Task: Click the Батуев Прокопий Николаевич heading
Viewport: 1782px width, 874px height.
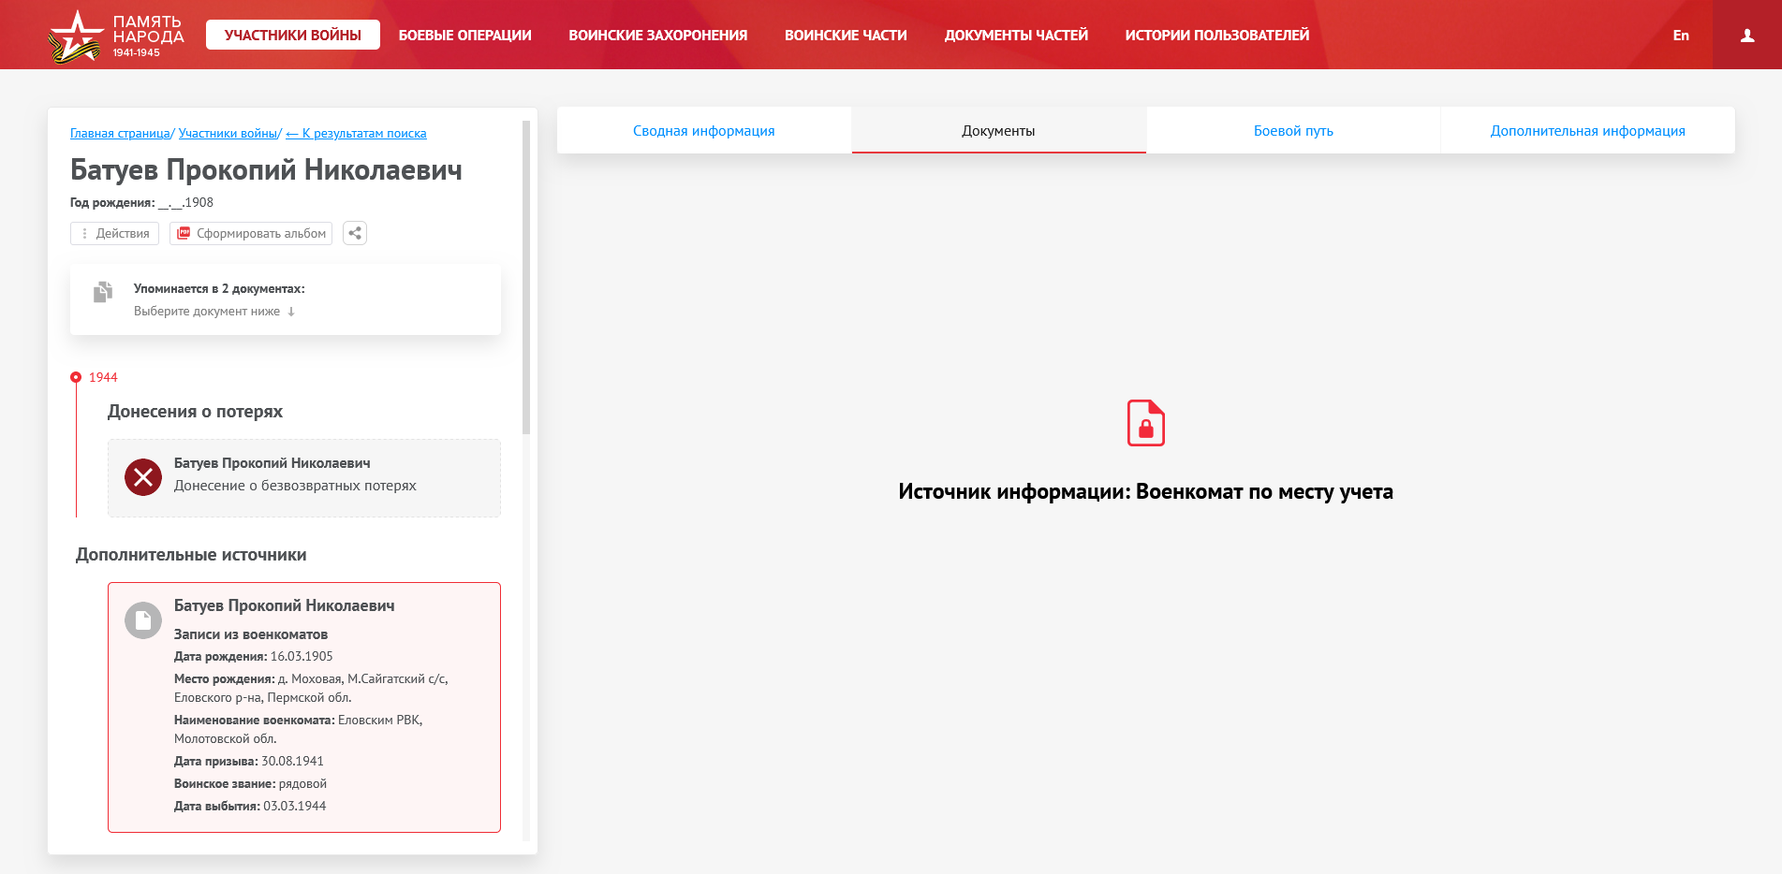Action: tap(266, 169)
